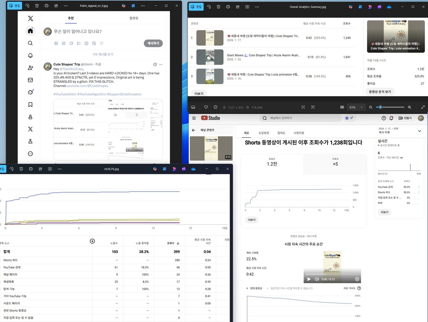Select the 시청자층 analytics tab
This screenshot has height=322, width=428.
click(x=299, y=133)
